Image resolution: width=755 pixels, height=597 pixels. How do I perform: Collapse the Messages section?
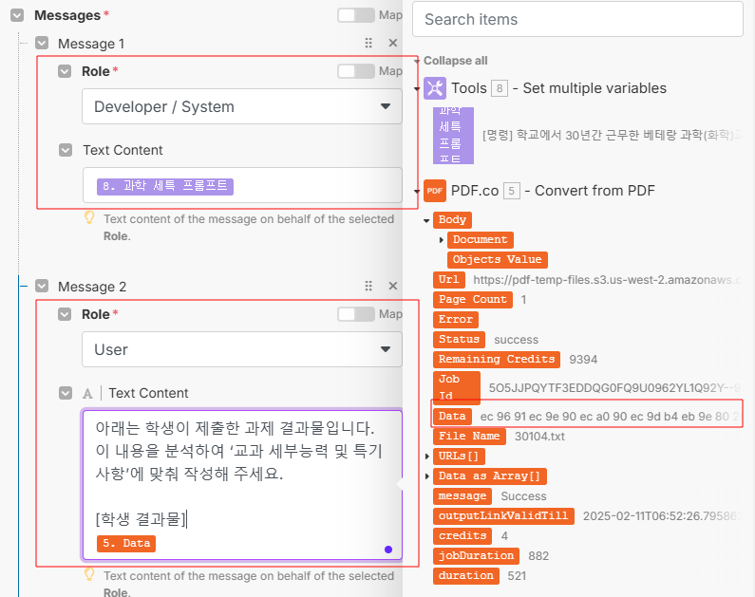click(x=17, y=15)
